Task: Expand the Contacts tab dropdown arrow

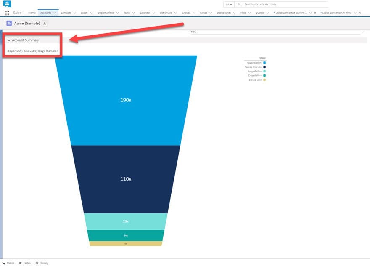Action: click(x=75, y=13)
